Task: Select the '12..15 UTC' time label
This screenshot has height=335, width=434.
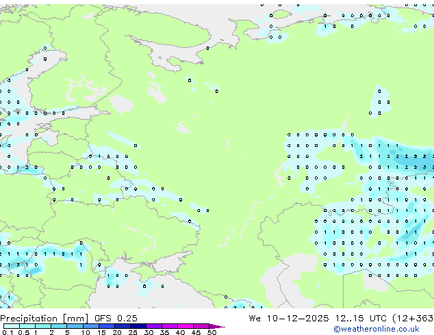Action: 360,319
